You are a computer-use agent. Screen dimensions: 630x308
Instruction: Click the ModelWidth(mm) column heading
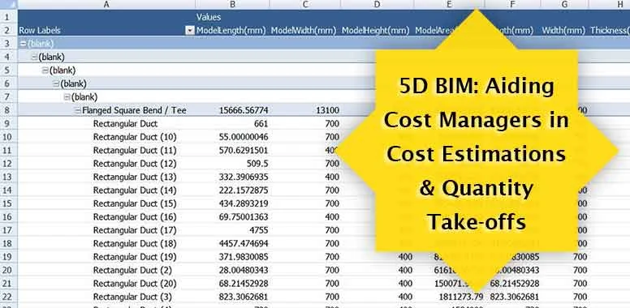[304, 30]
